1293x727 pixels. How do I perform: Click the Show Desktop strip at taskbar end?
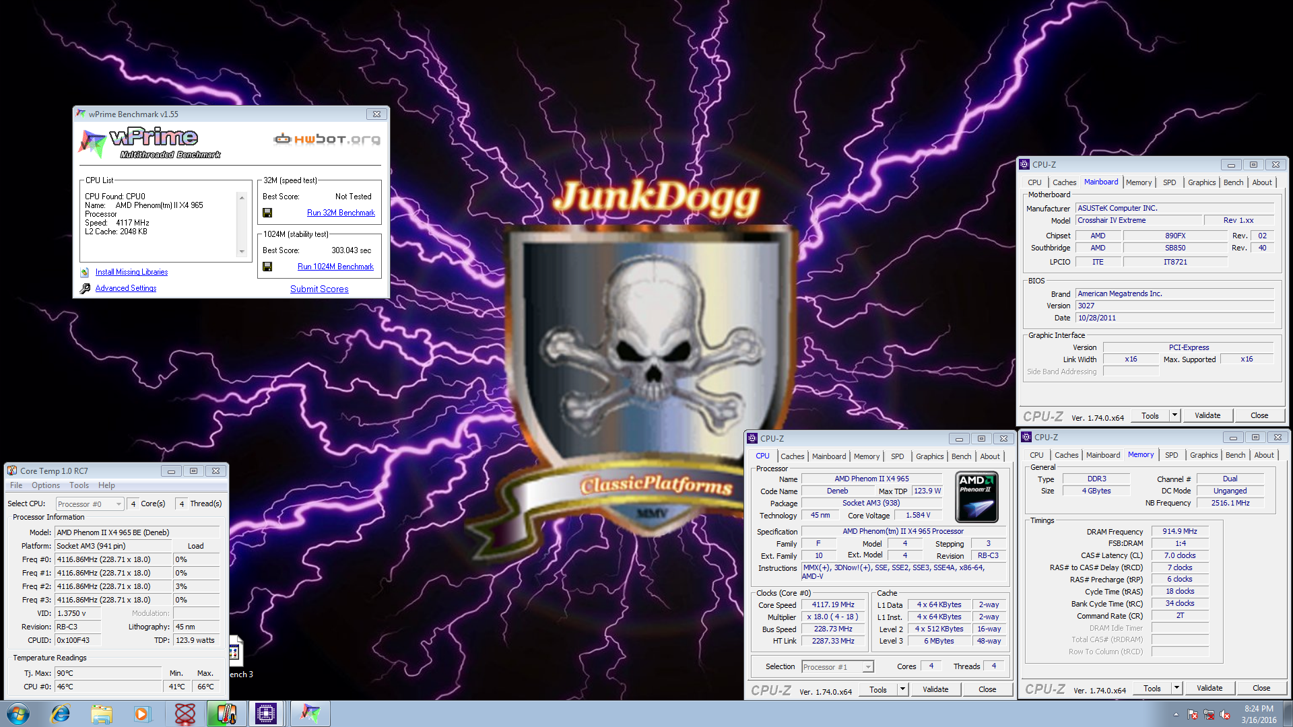click(x=1288, y=714)
